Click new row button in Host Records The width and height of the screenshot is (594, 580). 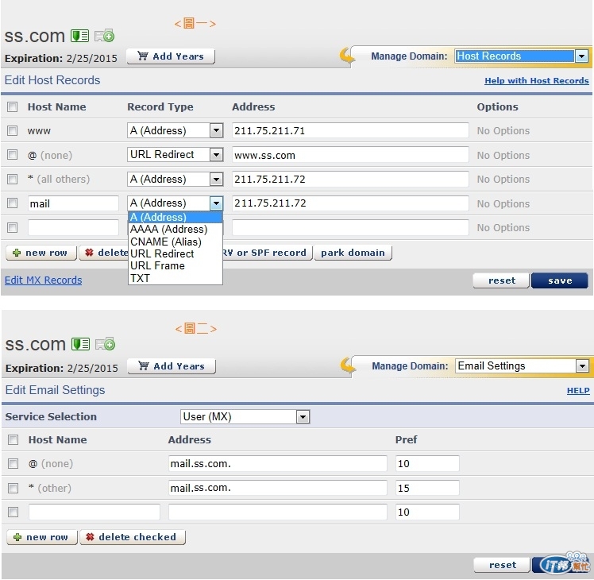click(41, 253)
